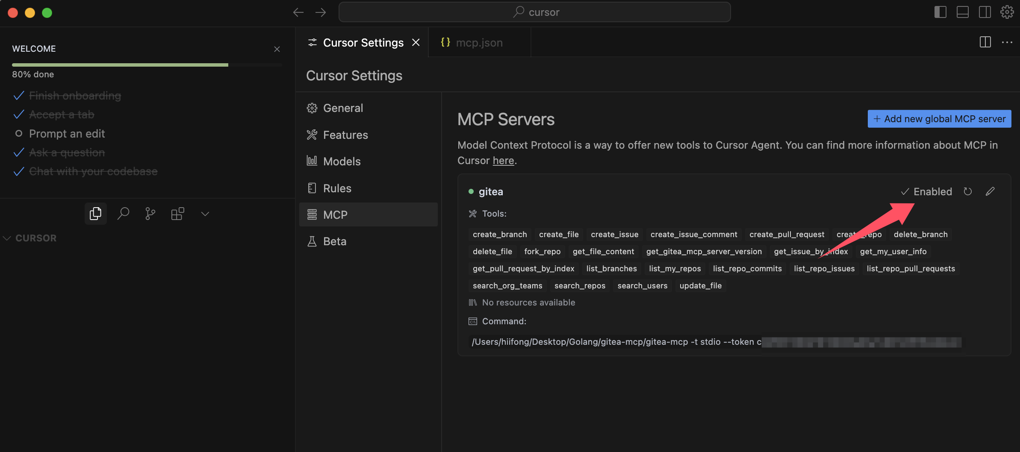Viewport: 1020px width, 452px height.
Task: Click the copy-files icon under the Welcome panel
Action: pyautogui.click(x=95, y=214)
